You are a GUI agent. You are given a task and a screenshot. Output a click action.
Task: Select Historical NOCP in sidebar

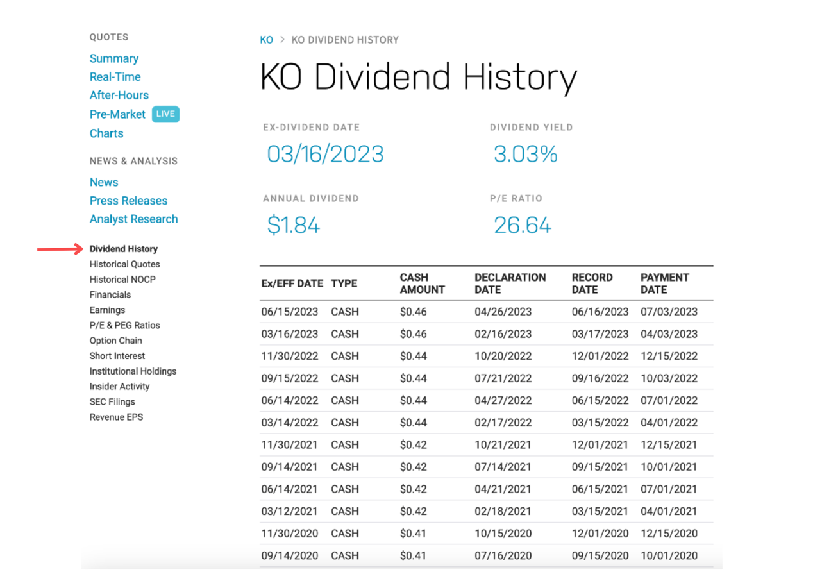(x=122, y=280)
